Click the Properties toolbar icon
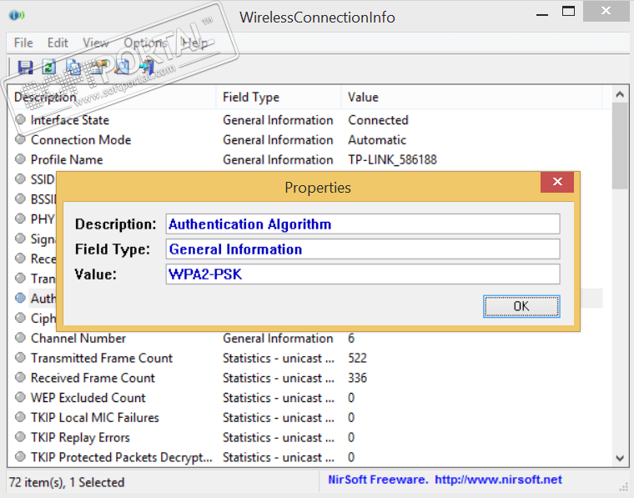 click(x=98, y=67)
